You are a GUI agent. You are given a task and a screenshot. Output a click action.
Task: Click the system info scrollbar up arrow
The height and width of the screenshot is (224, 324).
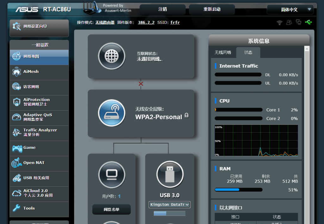(x=307, y=49)
